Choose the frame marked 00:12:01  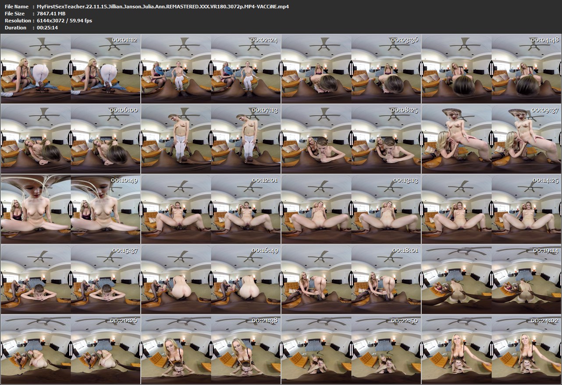(x=211, y=209)
